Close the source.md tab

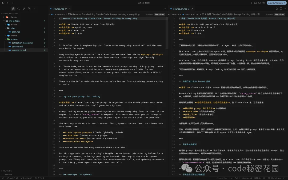click(70, 9)
